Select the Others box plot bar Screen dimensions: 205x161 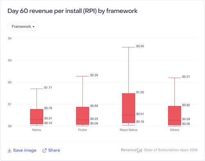tap(175, 116)
